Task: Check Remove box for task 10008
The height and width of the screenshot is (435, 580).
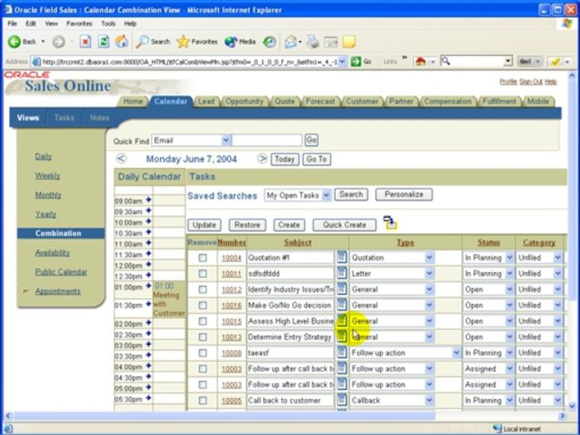Action: pyautogui.click(x=202, y=353)
